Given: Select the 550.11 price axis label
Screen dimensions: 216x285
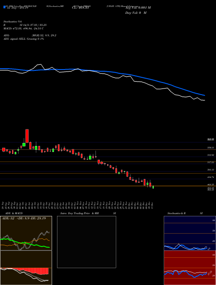Looking at the screenshot, I should [x=210, y=148].
